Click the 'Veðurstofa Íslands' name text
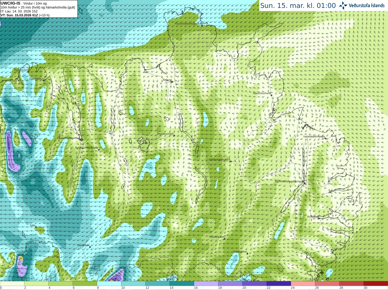The width and height of the screenshot is (388, 290). point(367,5)
